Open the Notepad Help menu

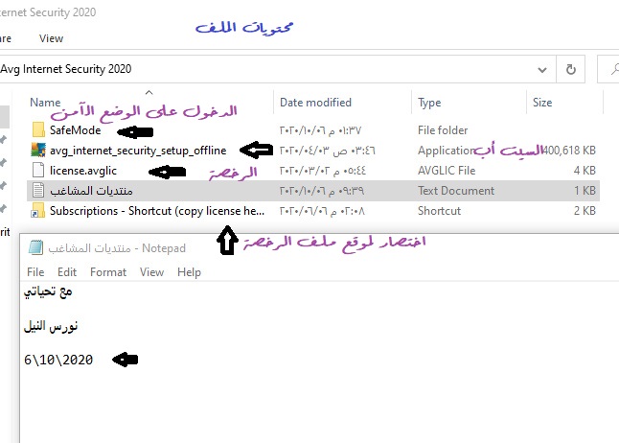tap(189, 272)
